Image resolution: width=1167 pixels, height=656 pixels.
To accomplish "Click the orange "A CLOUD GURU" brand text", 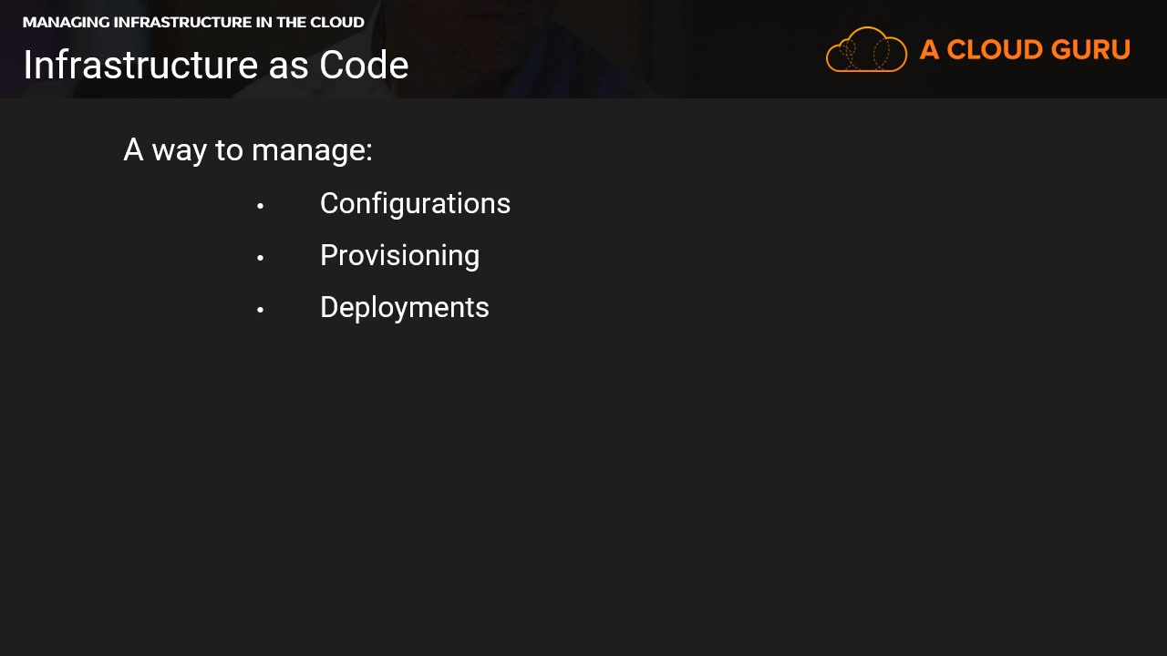I will [1025, 50].
